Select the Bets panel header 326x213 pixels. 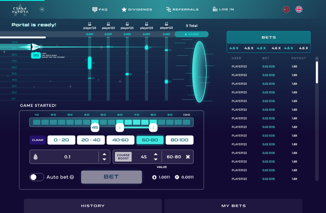point(269,37)
